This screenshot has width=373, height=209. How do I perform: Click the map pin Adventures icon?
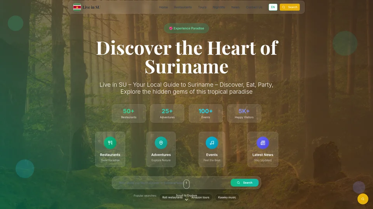coord(161,143)
